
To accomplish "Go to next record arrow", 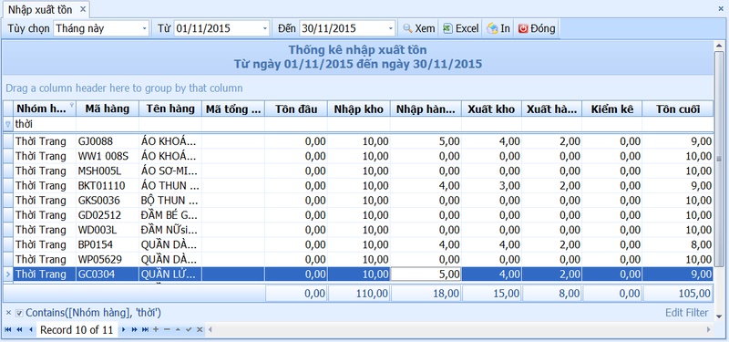I will (124, 329).
